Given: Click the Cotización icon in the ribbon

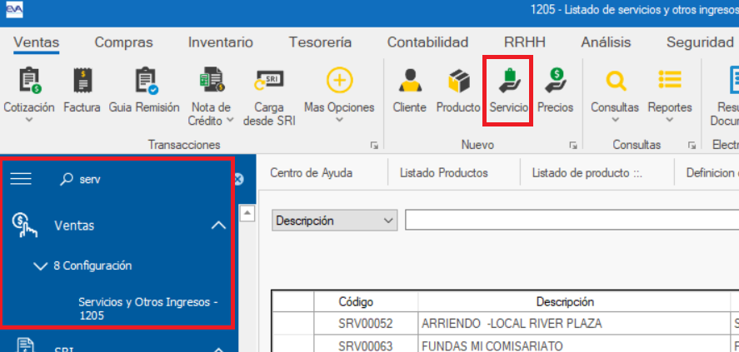Looking at the screenshot, I should 29,82.
